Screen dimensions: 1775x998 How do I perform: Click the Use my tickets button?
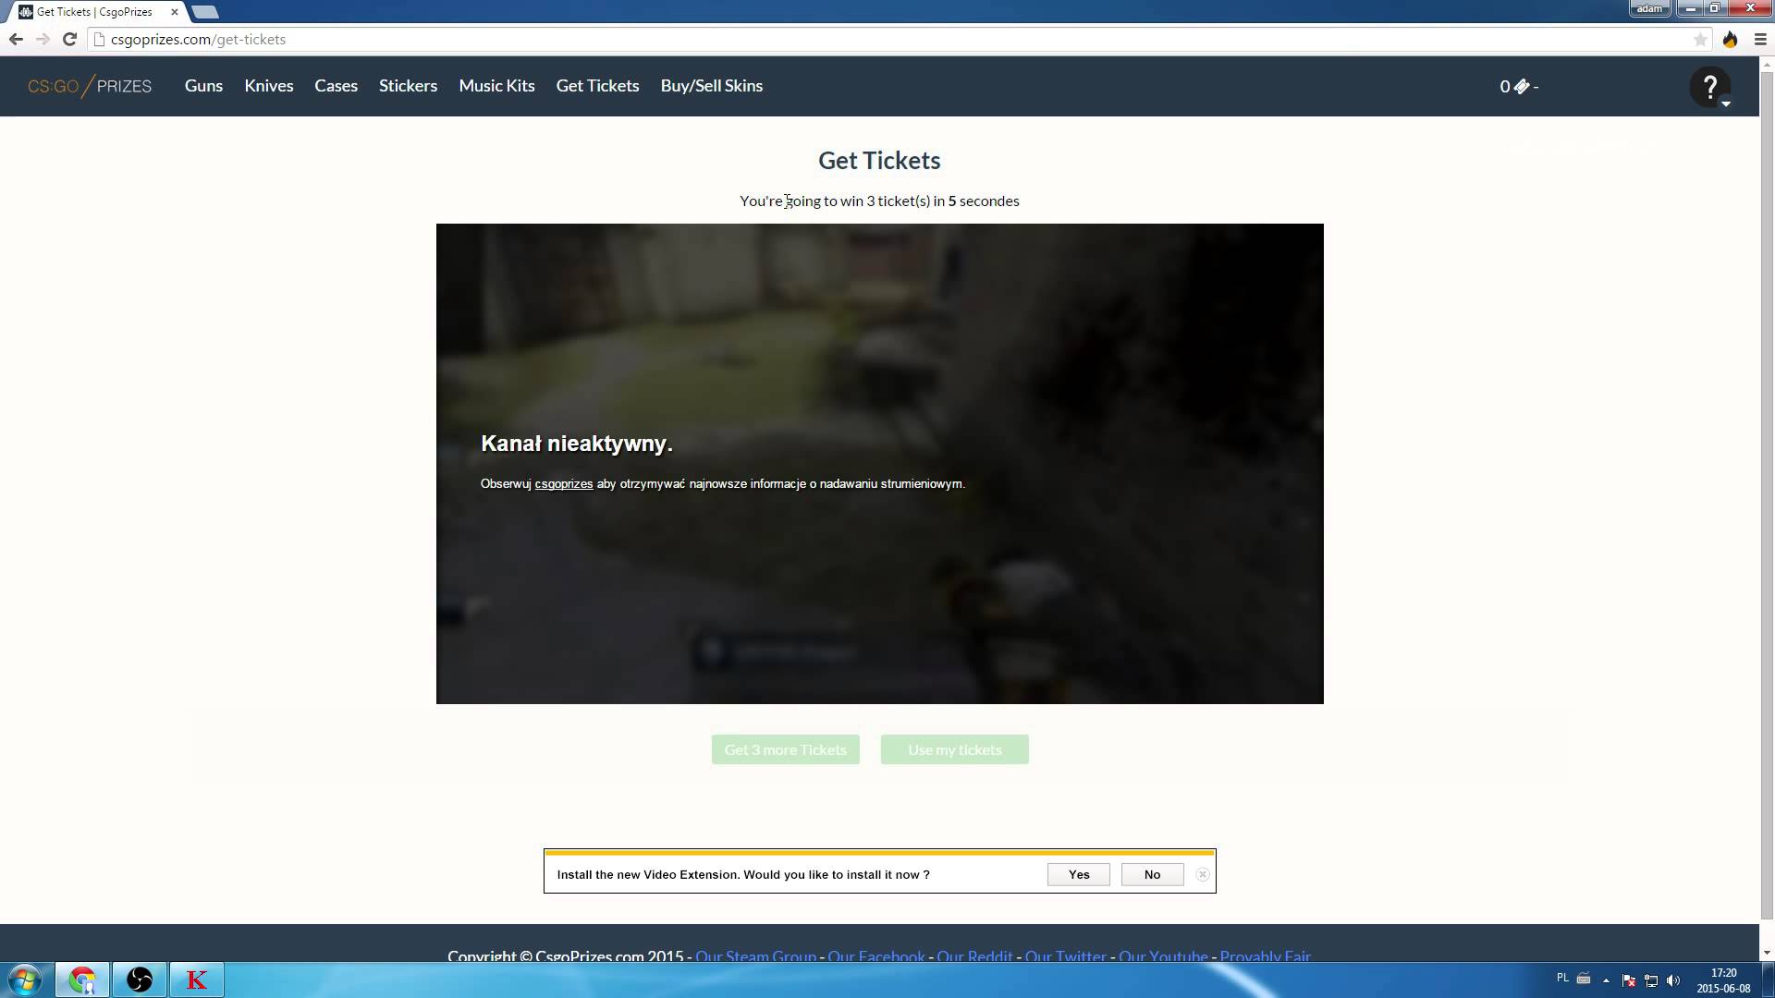coord(954,749)
